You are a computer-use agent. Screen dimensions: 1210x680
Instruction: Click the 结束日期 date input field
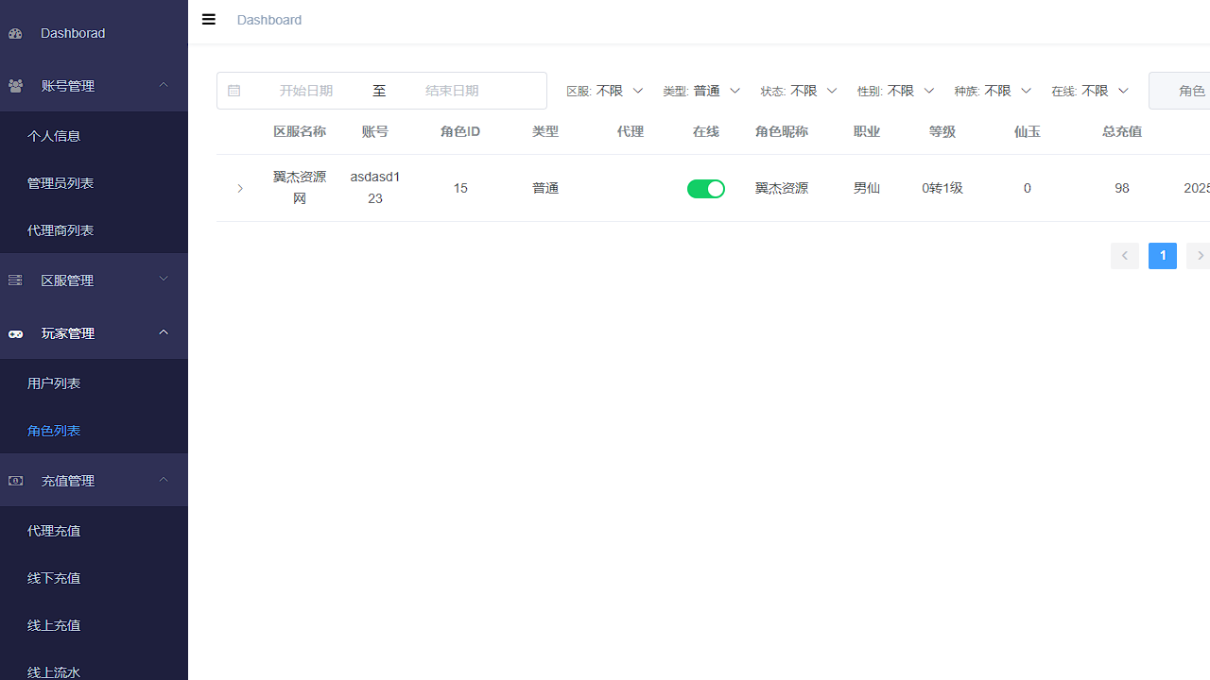coord(451,91)
